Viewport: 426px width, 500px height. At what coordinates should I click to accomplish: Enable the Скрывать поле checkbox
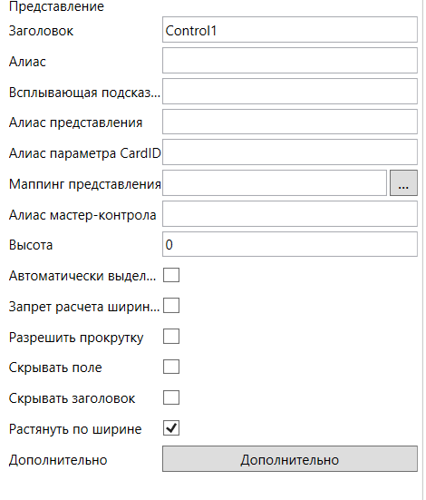tap(171, 367)
